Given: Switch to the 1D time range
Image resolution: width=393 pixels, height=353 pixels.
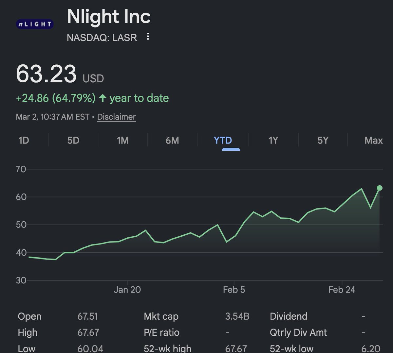Looking at the screenshot, I should coord(23,140).
